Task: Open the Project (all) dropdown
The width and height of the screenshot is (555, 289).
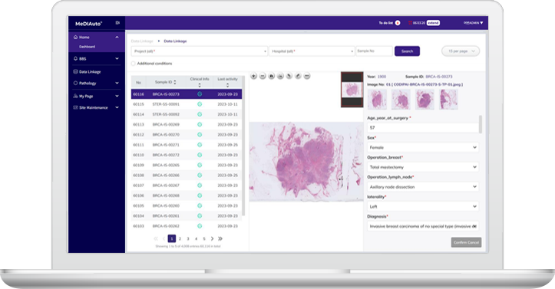Action: (200, 51)
